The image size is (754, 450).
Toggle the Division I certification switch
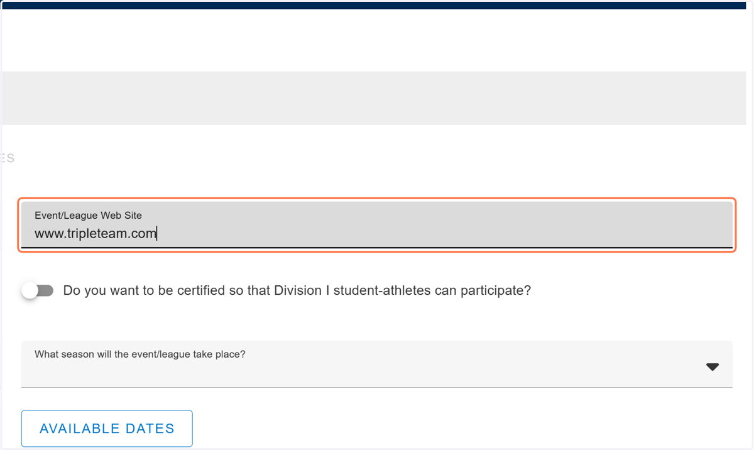point(38,290)
